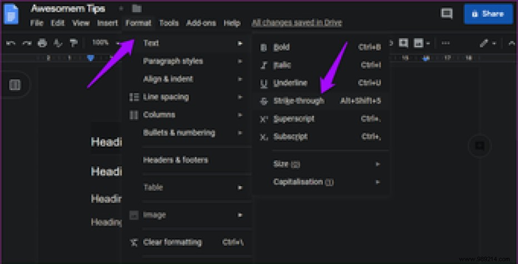Click All changes saved in Drive link
Viewport: 518px width, 264px height.
click(x=297, y=23)
